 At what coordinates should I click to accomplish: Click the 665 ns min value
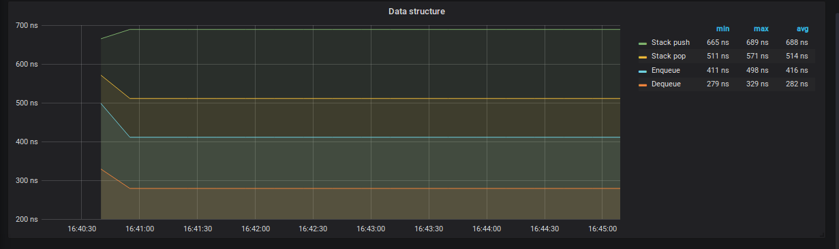coord(718,43)
